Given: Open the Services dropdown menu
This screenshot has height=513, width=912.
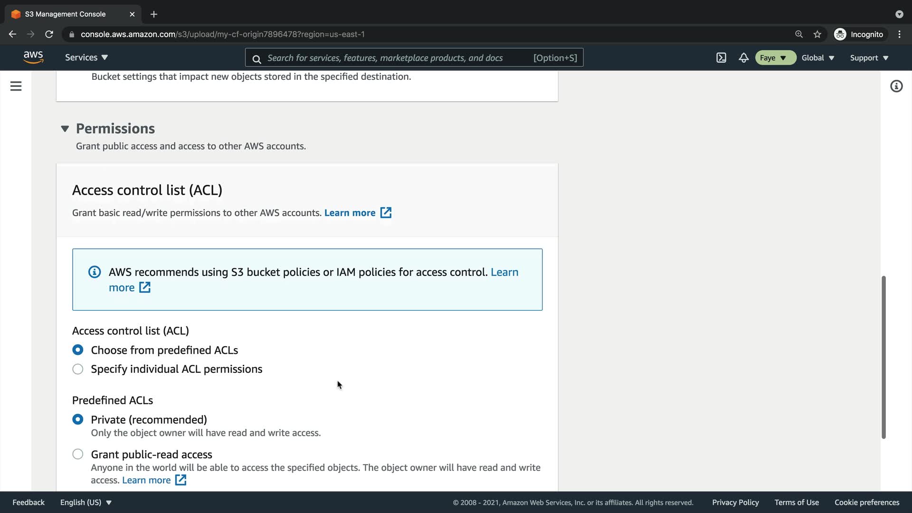Looking at the screenshot, I should click(x=86, y=57).
